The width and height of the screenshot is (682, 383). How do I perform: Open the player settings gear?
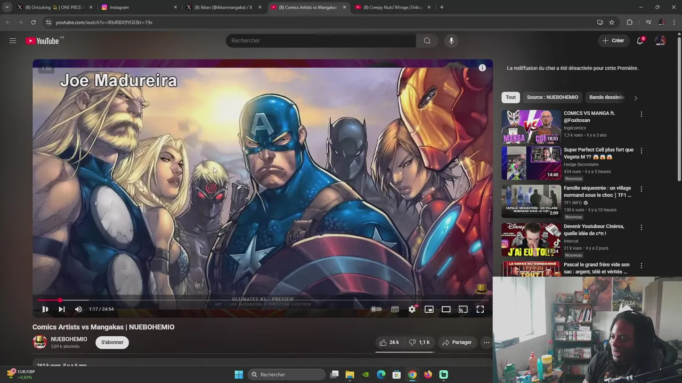pos(412,309)
